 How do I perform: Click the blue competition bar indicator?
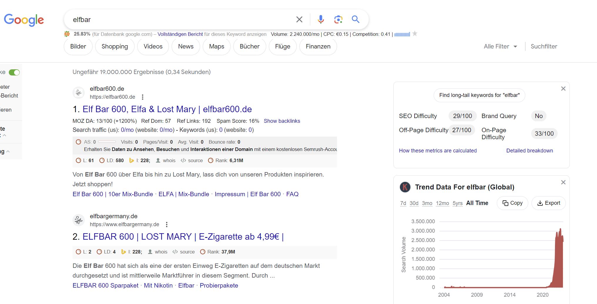[x=402, y=34]
